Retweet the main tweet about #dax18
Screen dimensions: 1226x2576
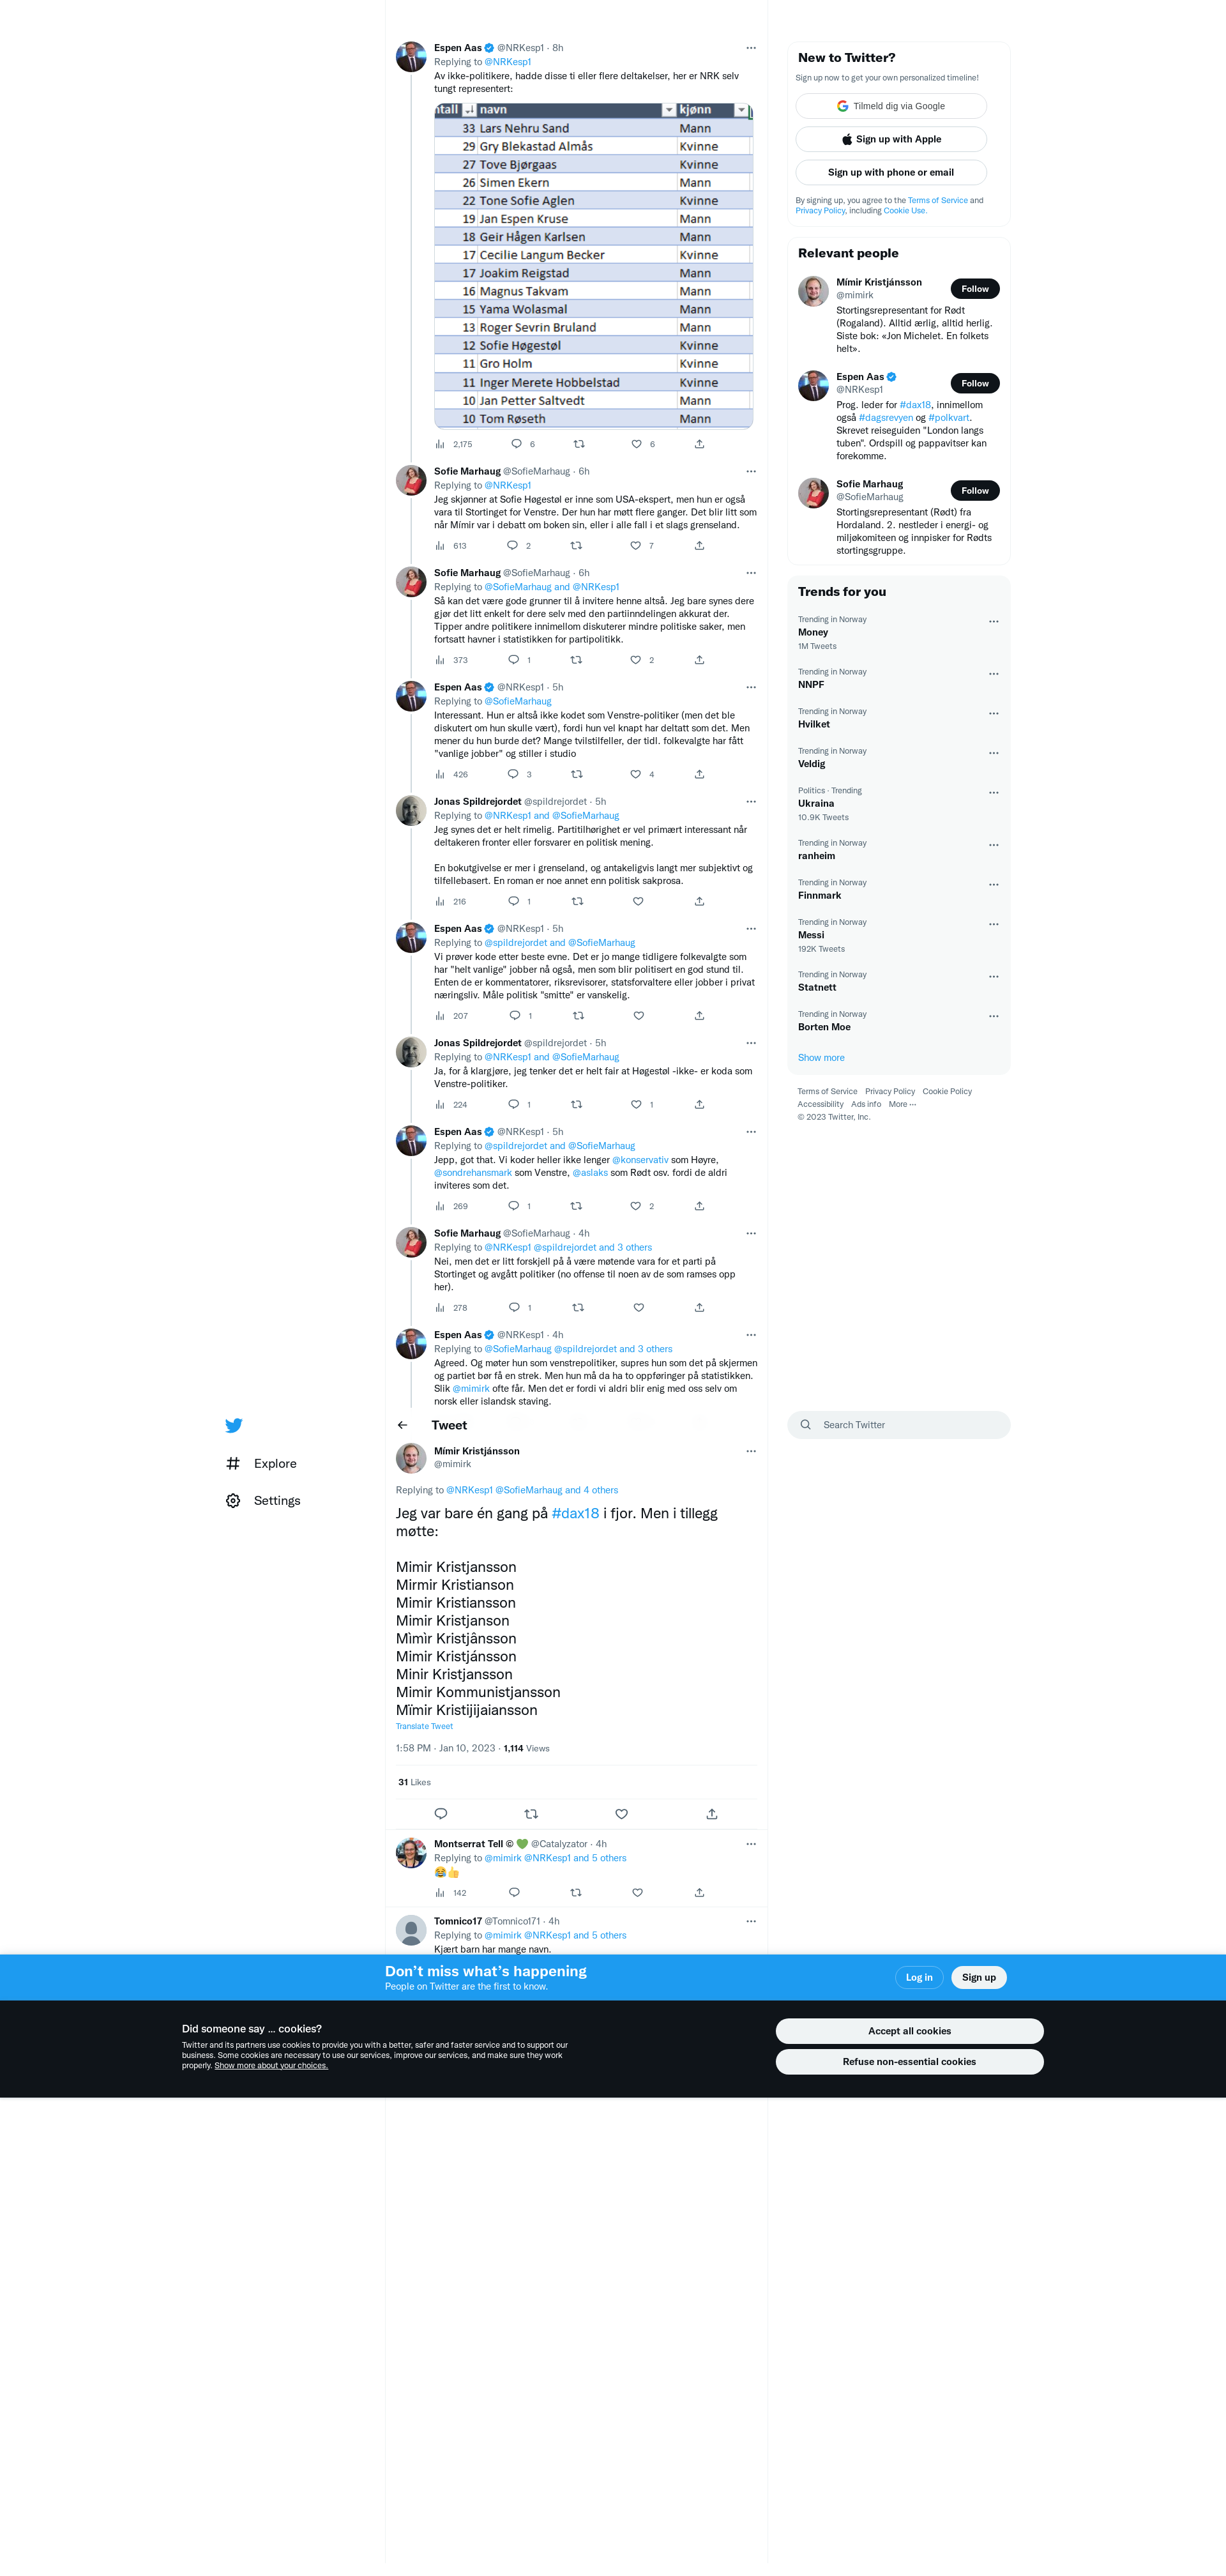click(531, 1814)
